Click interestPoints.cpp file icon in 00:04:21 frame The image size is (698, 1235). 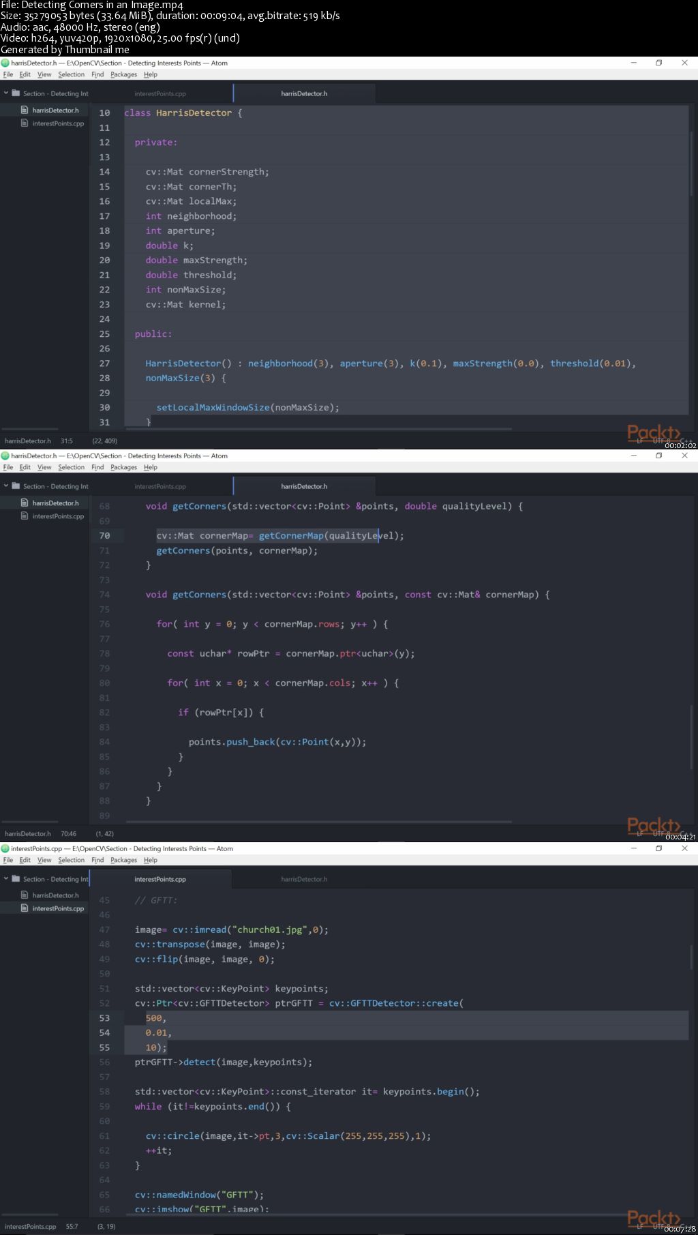pos(25,516)
